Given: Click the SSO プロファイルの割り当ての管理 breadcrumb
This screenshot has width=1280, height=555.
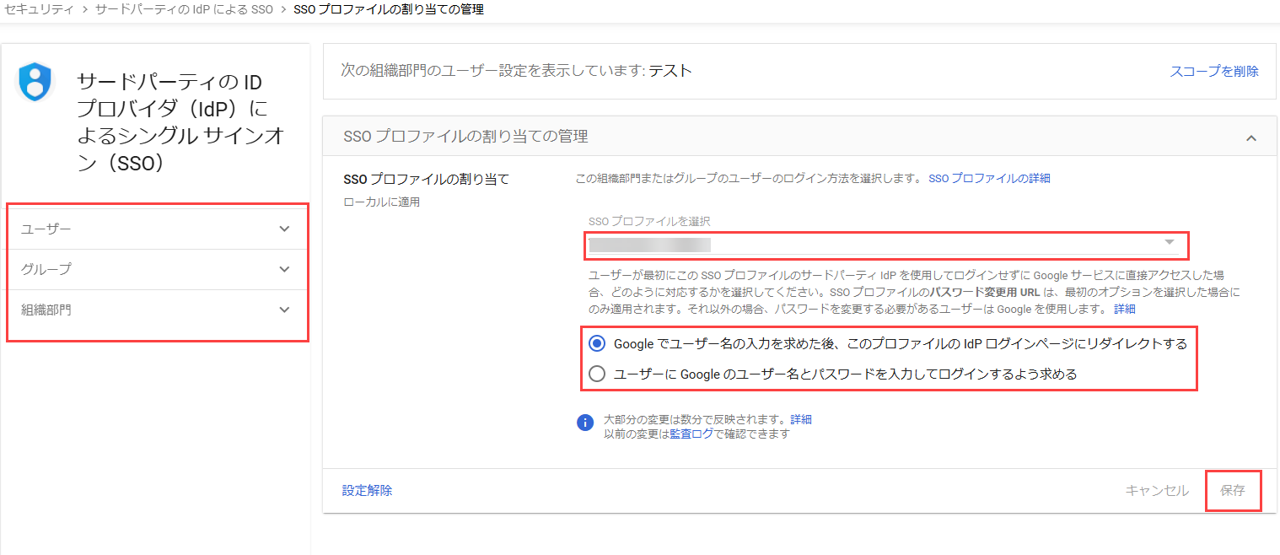Looking at the screenshot, I should (389, 10).
